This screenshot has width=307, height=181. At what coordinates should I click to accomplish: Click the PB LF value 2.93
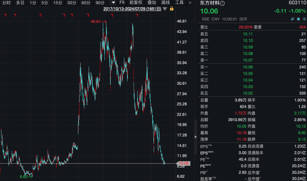coord(242,172)
